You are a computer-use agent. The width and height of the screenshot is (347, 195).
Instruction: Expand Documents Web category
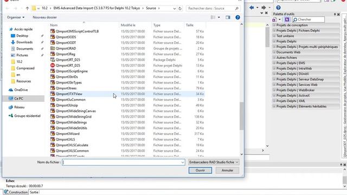point(274,52)
